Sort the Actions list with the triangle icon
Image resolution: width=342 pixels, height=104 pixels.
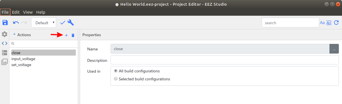tap(14, 34)
